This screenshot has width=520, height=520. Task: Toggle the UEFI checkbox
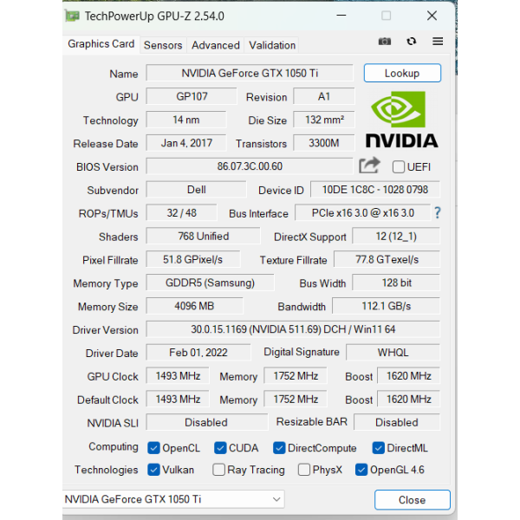(x=399, y=166)
